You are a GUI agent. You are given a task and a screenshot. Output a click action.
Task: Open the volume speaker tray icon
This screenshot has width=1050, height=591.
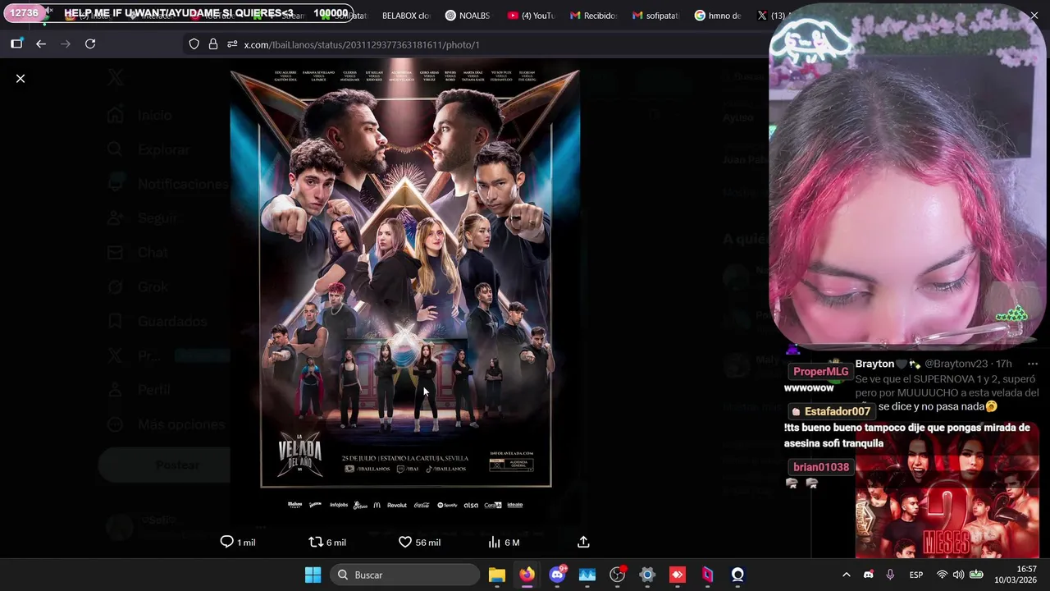click(x=958, y=575)
